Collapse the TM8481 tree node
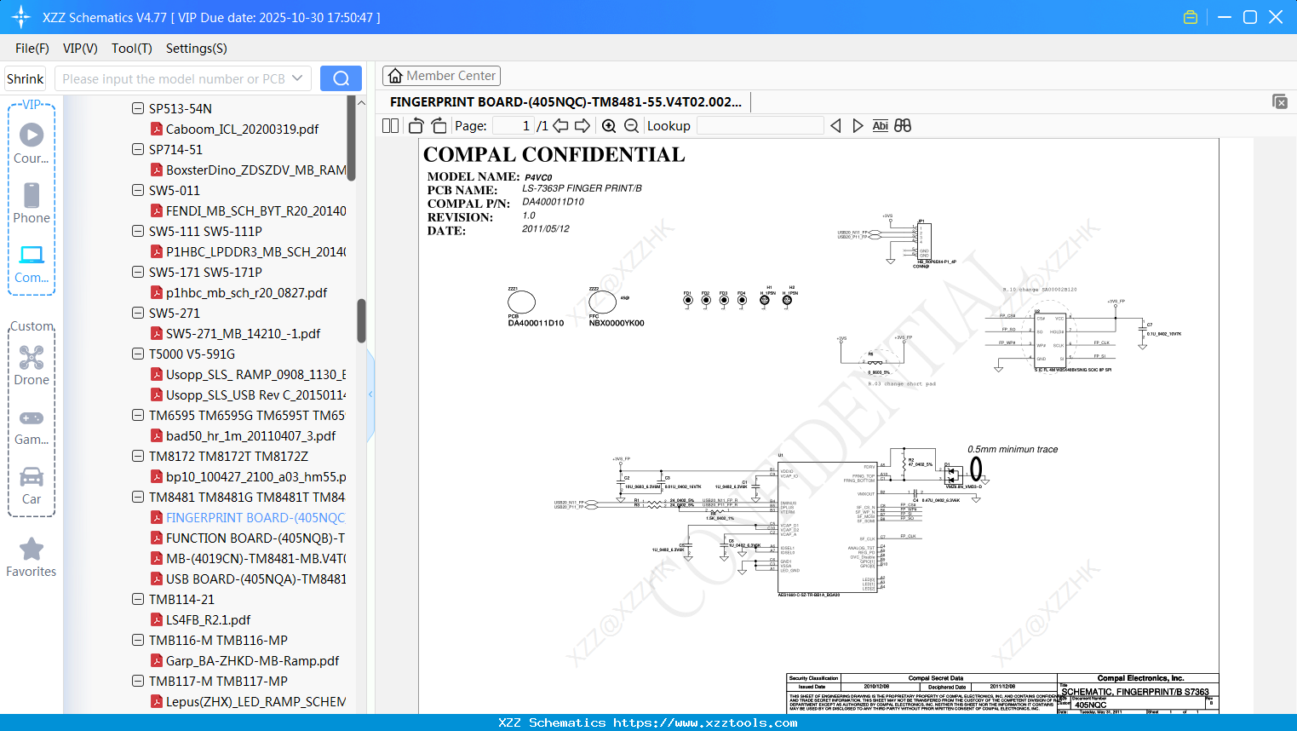The image size is (1297, 731). tap(138, 497)
